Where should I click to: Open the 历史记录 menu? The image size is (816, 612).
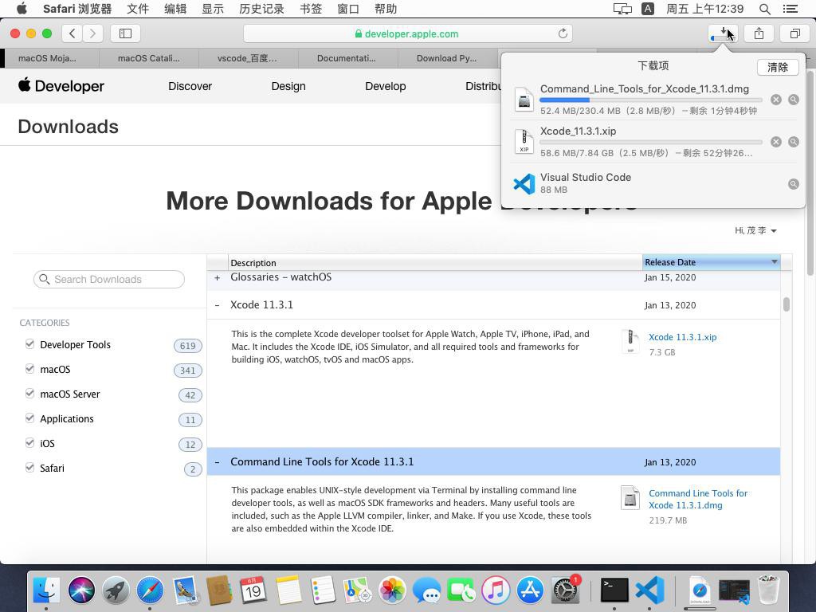pos(261,9)
